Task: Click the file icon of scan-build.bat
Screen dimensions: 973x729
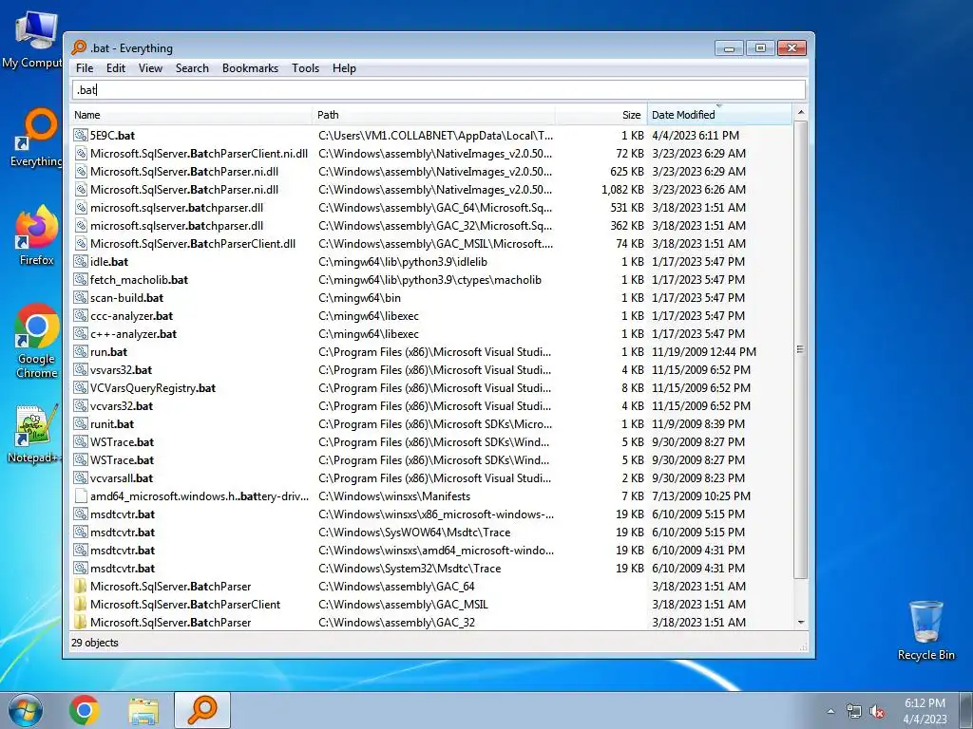Action: 81,297
